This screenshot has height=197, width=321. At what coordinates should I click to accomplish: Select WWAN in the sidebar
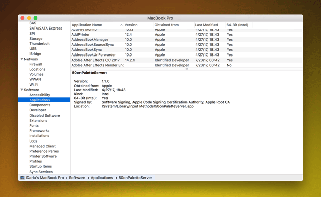tap(35, 79)
